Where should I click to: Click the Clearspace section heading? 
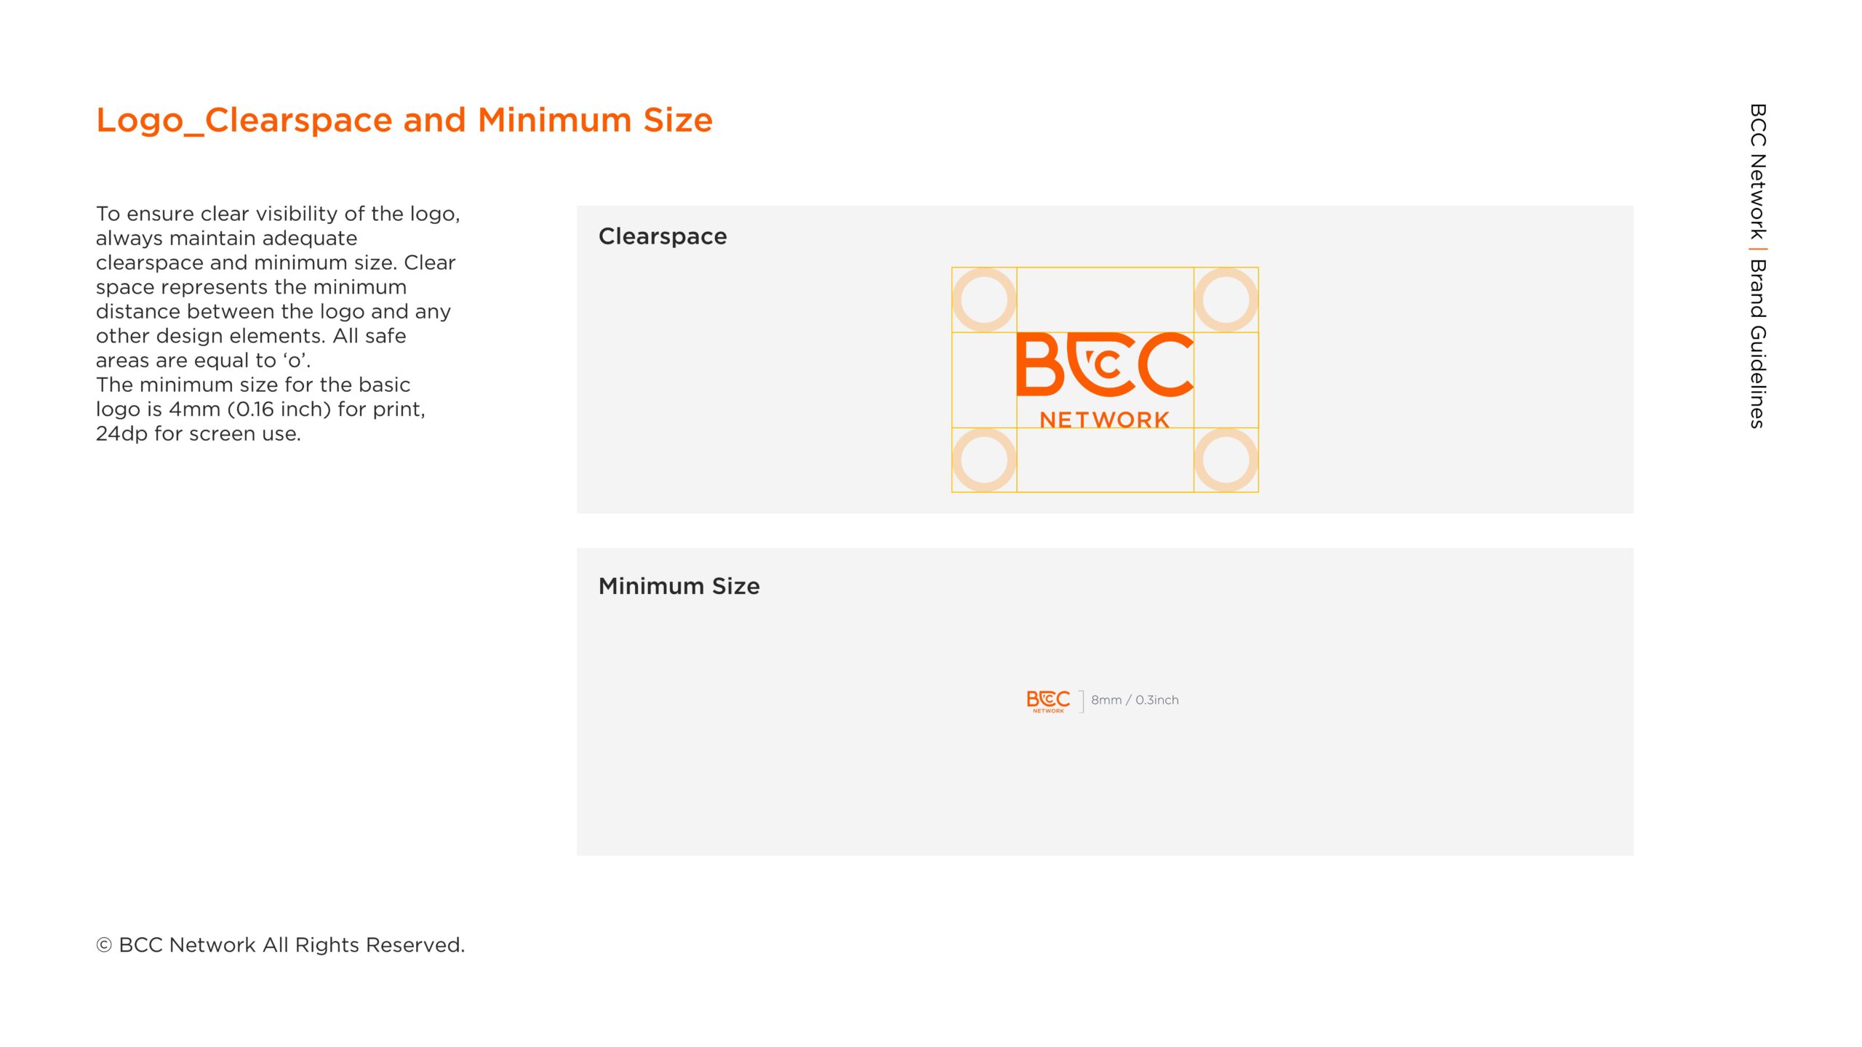click(x=662, y=236)
